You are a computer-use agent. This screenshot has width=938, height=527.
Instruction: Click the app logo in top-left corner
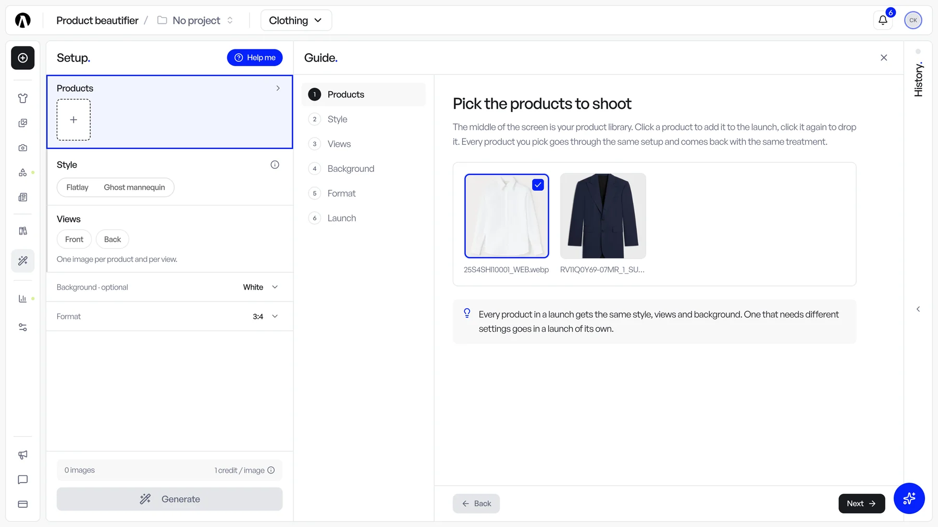point(23,20)
